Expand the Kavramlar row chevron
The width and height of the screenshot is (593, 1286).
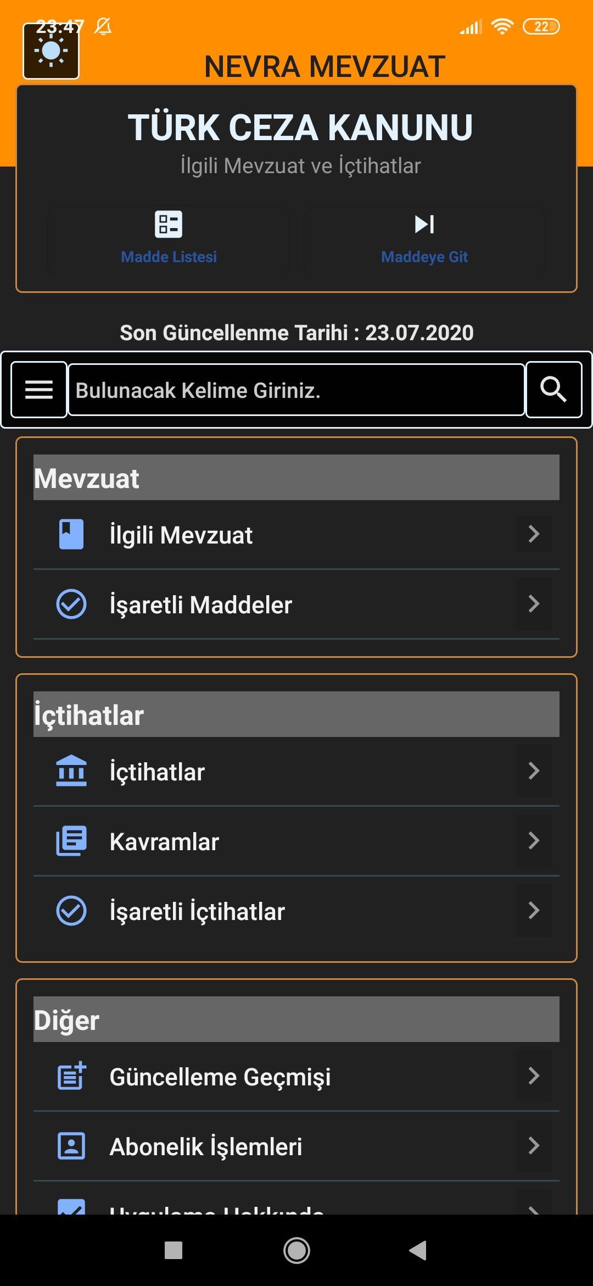534,840
